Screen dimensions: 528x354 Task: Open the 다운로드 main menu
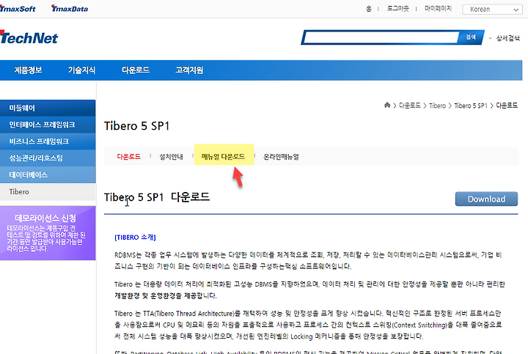[136, 70]
